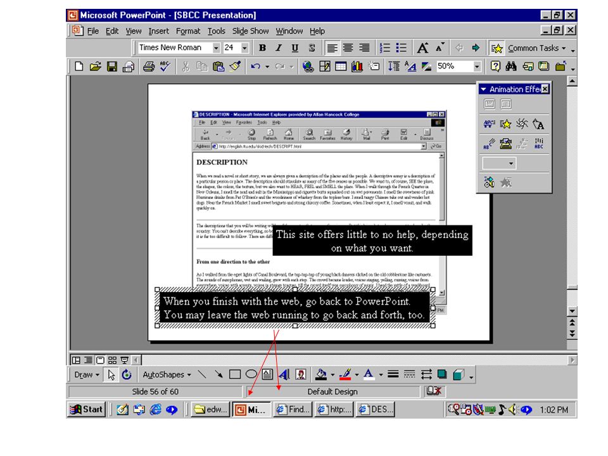The width and height of the screenshot is (608, 456).
Task: Run the spelling check icon
Action: (165, 66)
